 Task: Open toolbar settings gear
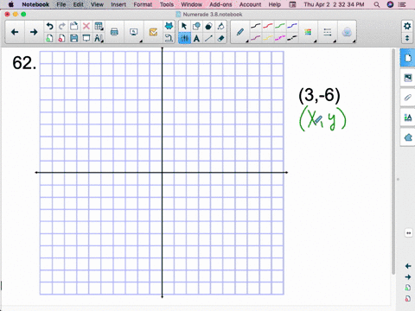tap(407, 26)
